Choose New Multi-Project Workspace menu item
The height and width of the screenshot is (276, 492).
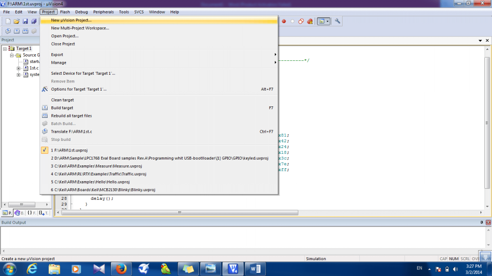(159, 28)
